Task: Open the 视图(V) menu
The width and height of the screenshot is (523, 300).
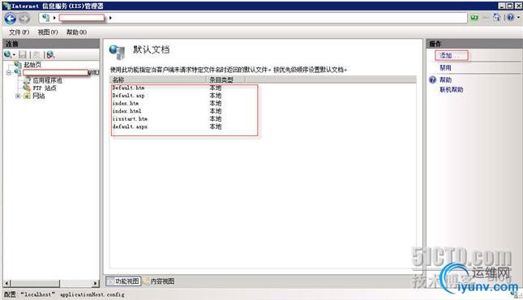Action: (48, 32)
